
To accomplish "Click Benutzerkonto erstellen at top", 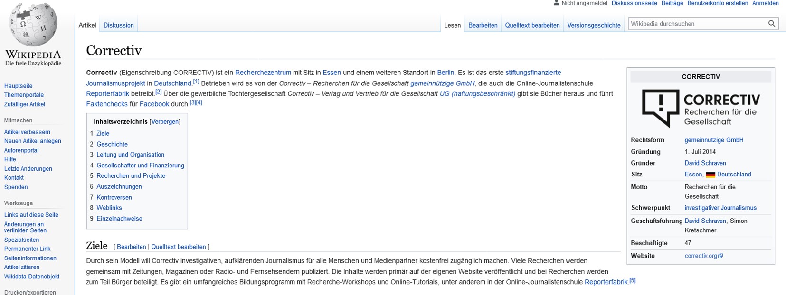I will point(717,3).
